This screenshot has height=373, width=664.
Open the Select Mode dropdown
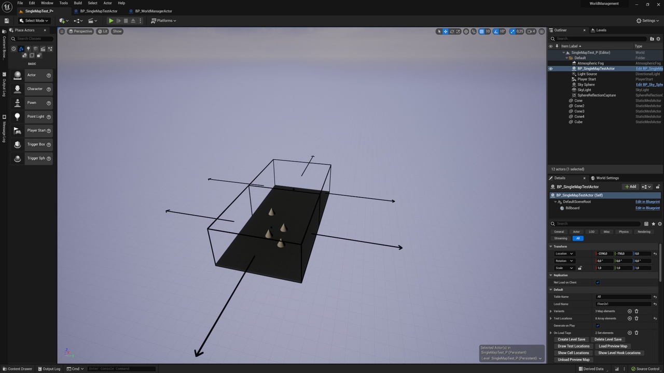(x=34, y=21)
